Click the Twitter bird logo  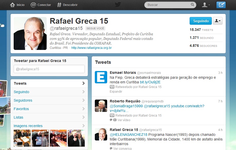(x=118, y=4)
